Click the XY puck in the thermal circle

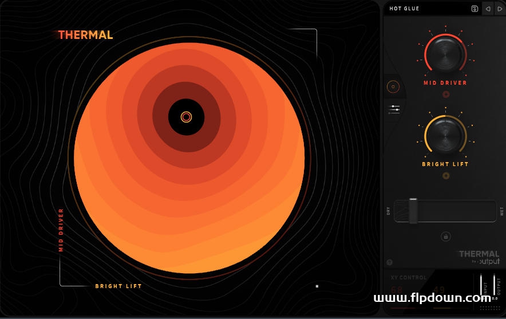pyautogui.click(x=186, y=117)
